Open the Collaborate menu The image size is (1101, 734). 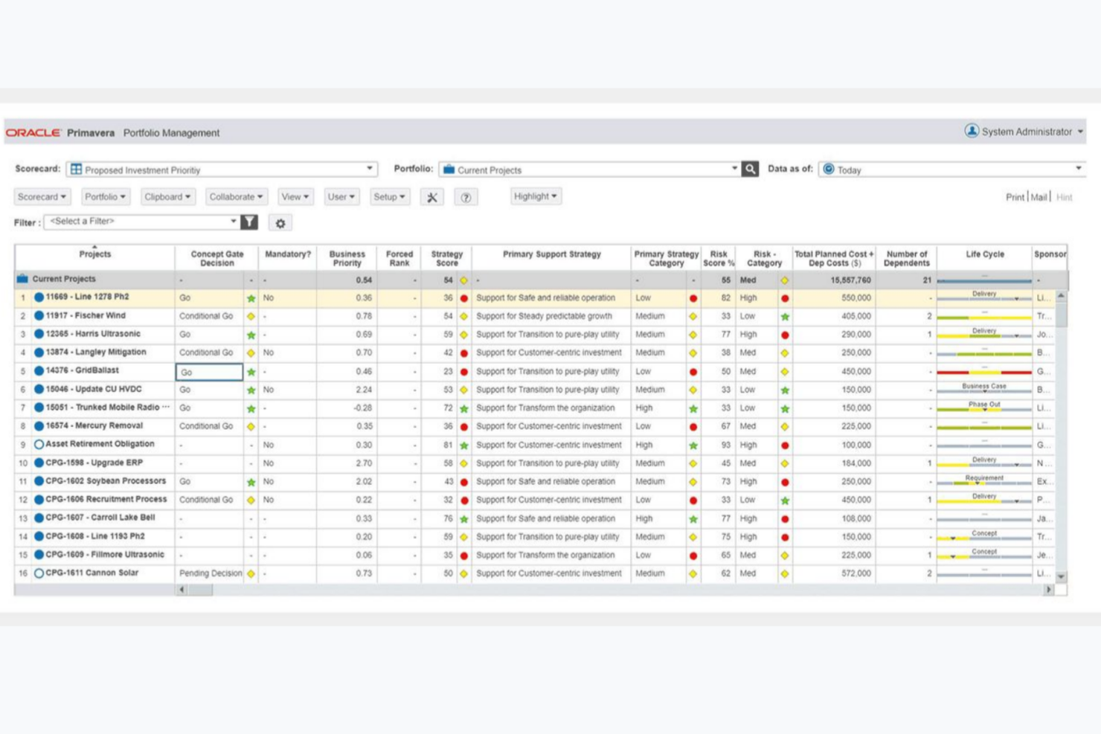click(x=236, y=197)
